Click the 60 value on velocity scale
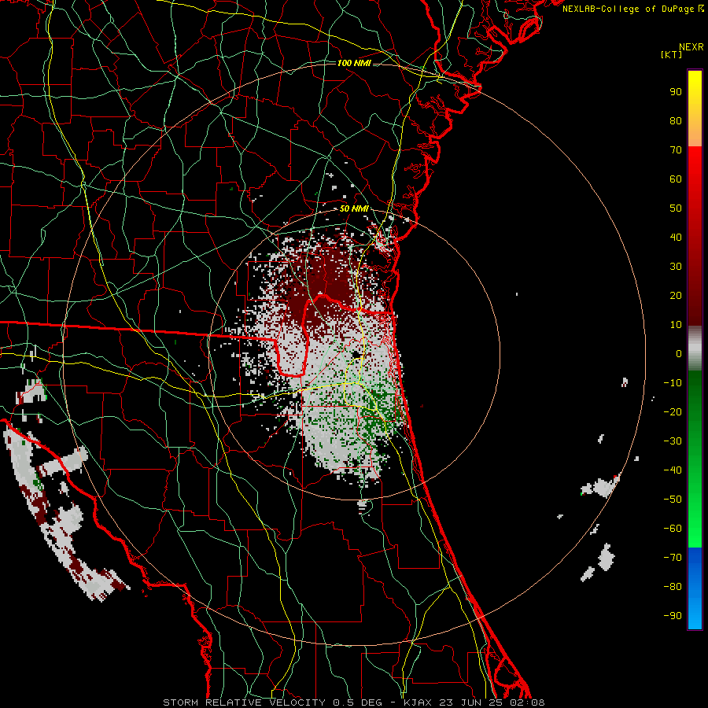 point(676,179)
